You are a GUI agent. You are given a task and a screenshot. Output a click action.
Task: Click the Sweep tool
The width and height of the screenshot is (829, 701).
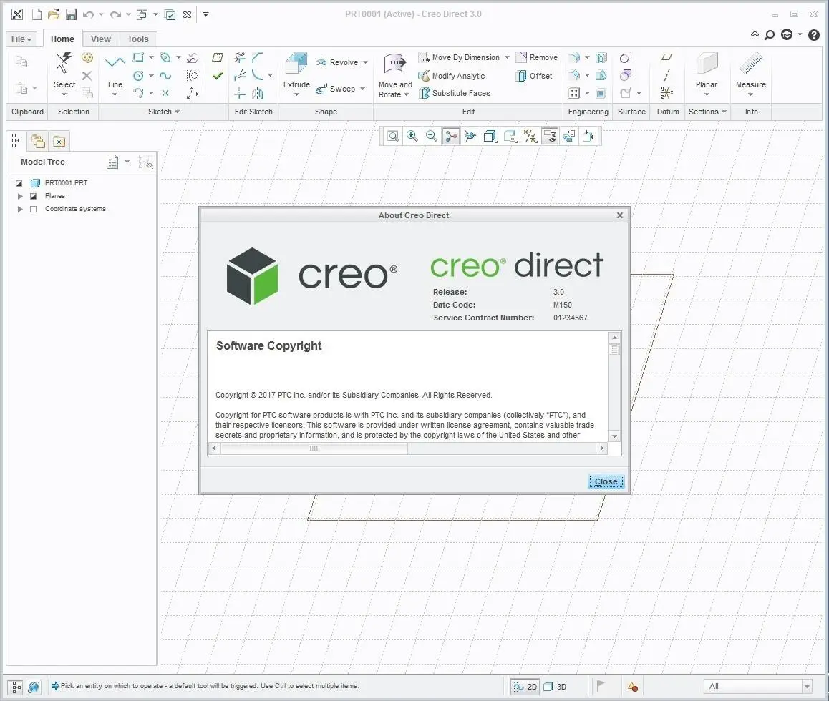pyautogui.click(x=335, y=89)
